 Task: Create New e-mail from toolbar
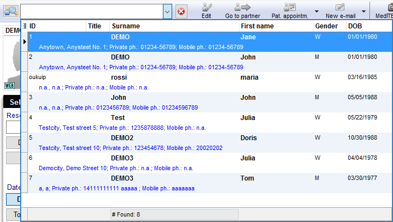341,11
